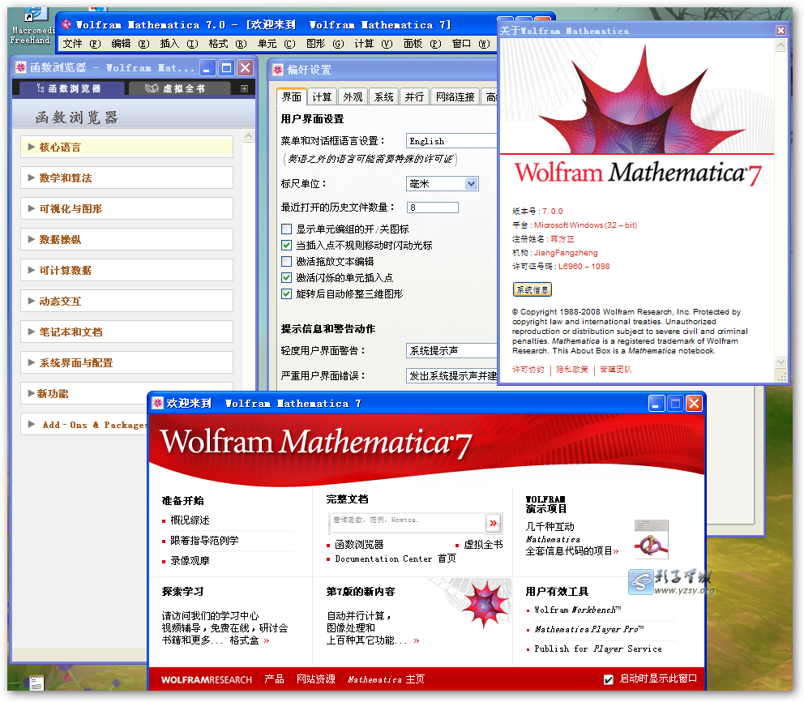
Task: Open the demonstration project thumbnail icon
Action: point(651,540)
